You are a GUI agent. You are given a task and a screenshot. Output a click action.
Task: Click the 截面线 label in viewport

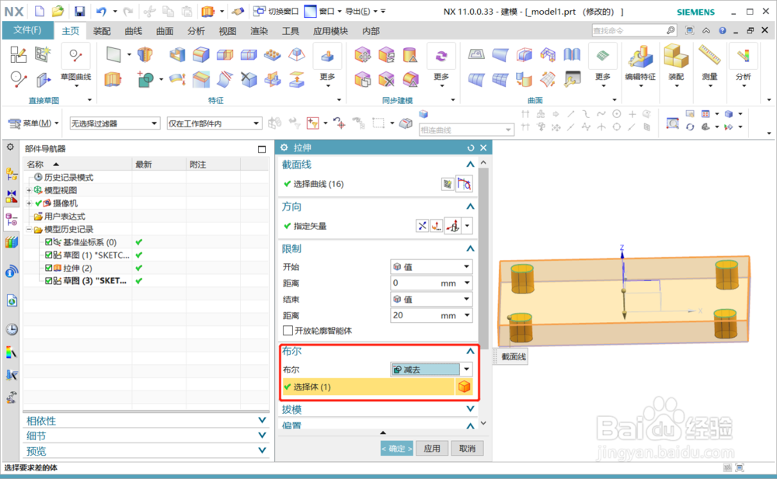[x=514, y=356]
